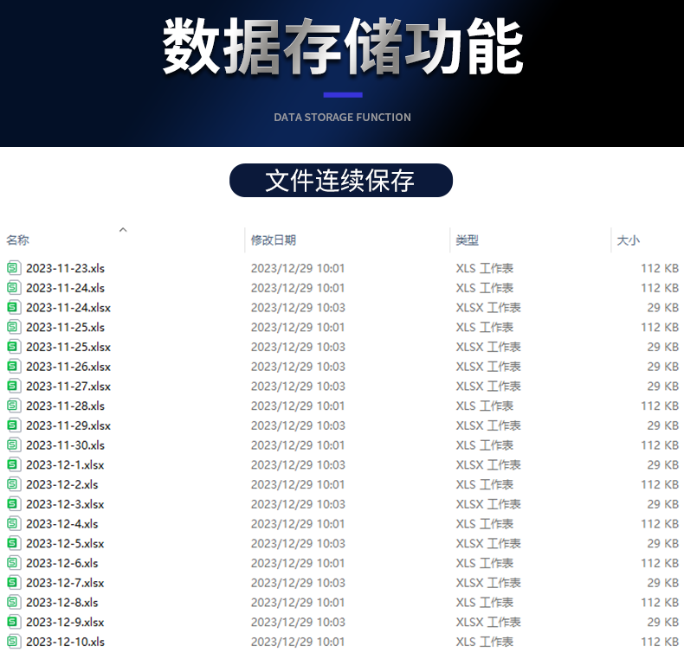This screenshot has width=684, height=665.
Task: Sort files by the 大小 column
Action: tap(629, 240)
